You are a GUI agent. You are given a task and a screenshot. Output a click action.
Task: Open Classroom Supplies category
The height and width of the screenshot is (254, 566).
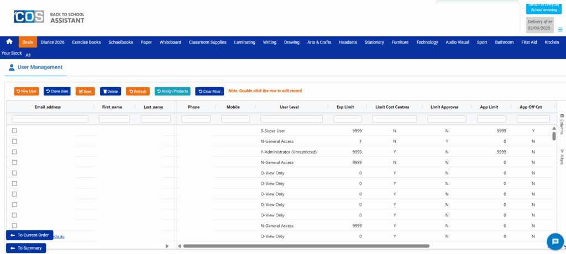click(x=208, y=42)
